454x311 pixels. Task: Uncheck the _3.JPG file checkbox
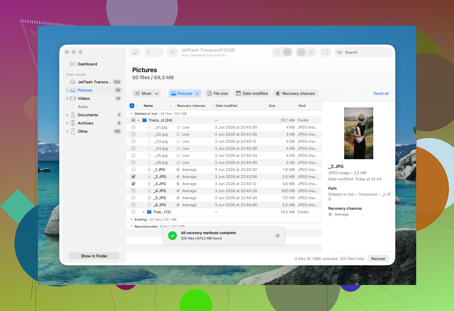(133, 184)
